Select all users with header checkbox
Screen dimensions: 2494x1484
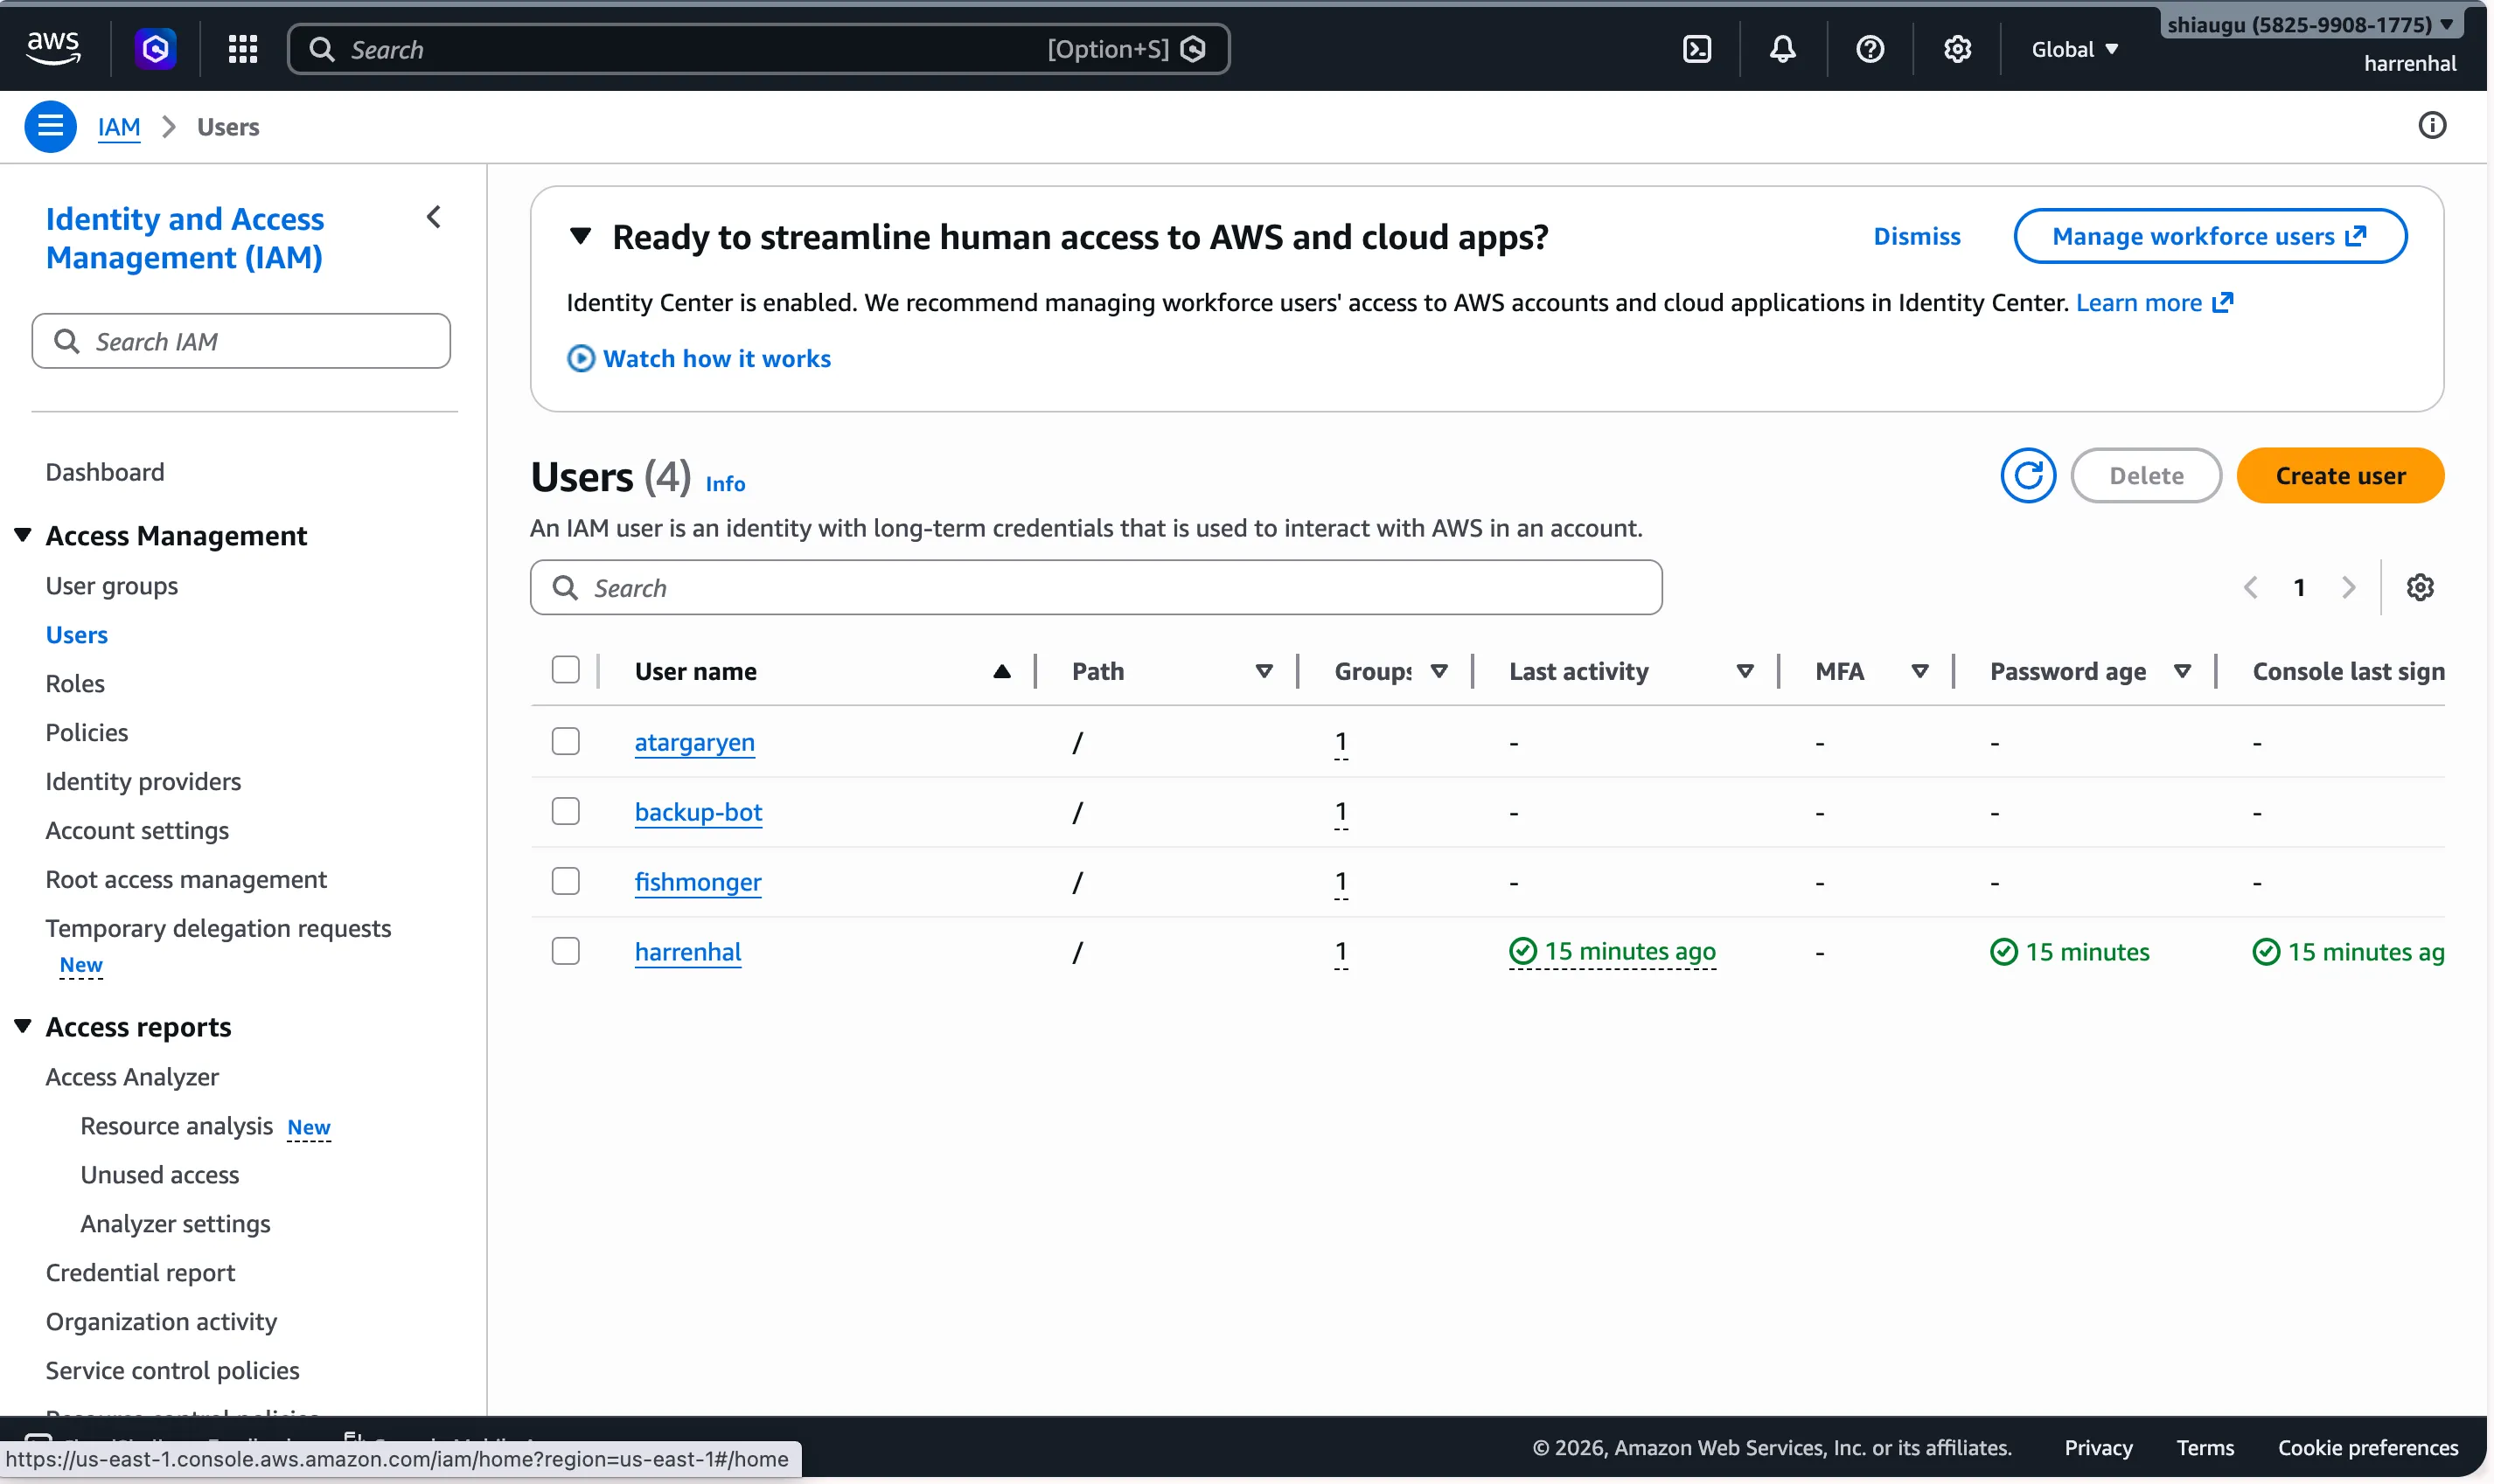coord(565,669)
